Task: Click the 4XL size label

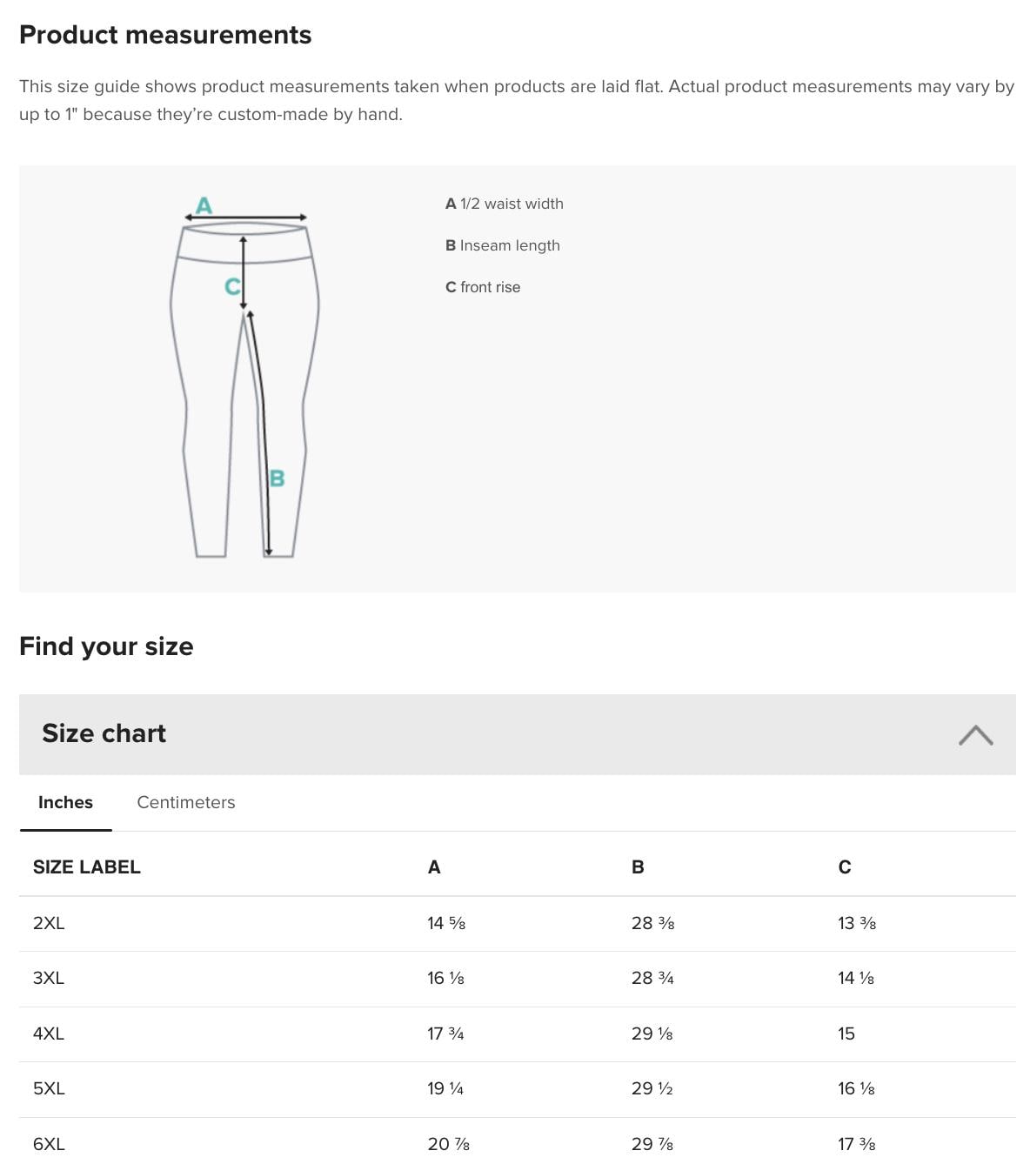Action: point(49,1033)
